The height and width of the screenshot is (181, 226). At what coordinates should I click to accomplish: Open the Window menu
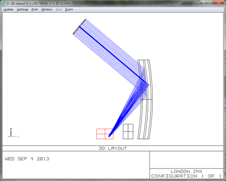tap(47, 10)
